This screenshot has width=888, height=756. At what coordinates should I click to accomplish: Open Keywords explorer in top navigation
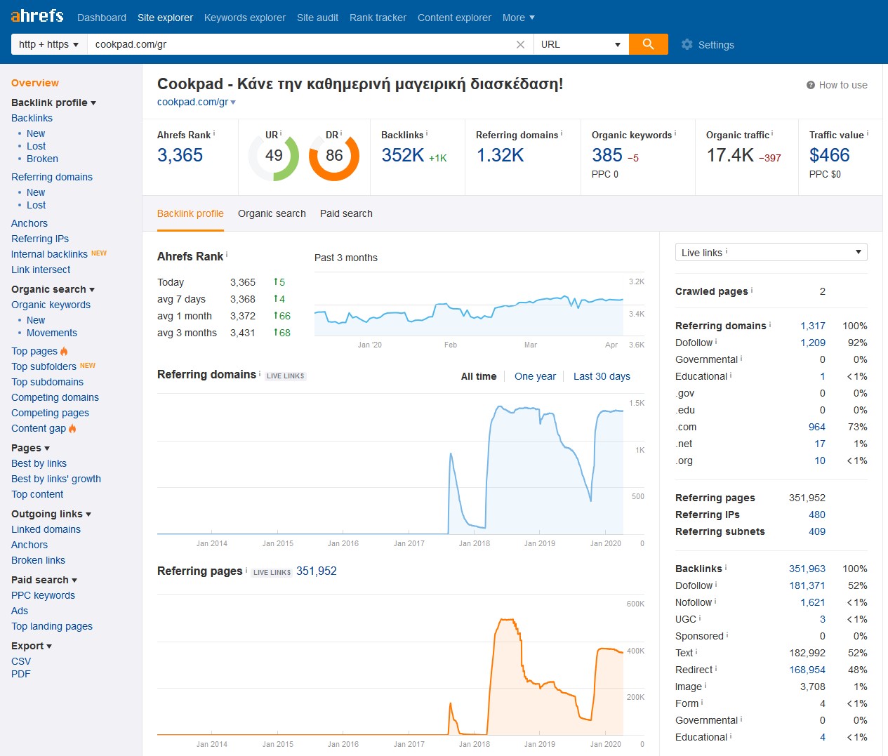click(245, 18)
